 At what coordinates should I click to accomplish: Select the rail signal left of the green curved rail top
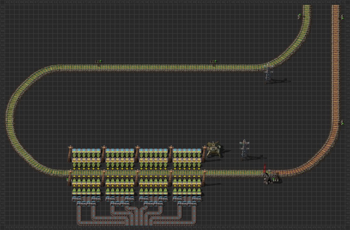coord(299,16)
